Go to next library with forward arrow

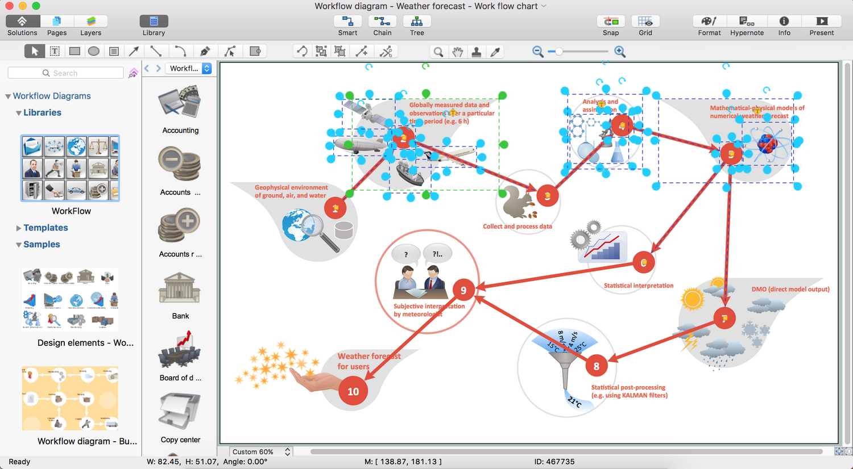(159, 69)
